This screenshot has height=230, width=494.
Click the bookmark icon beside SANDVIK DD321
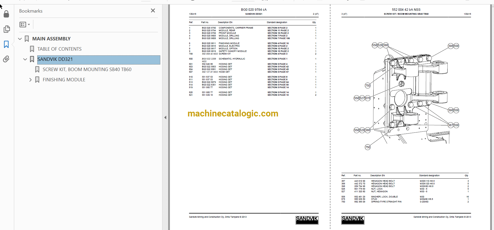(32, 59)
